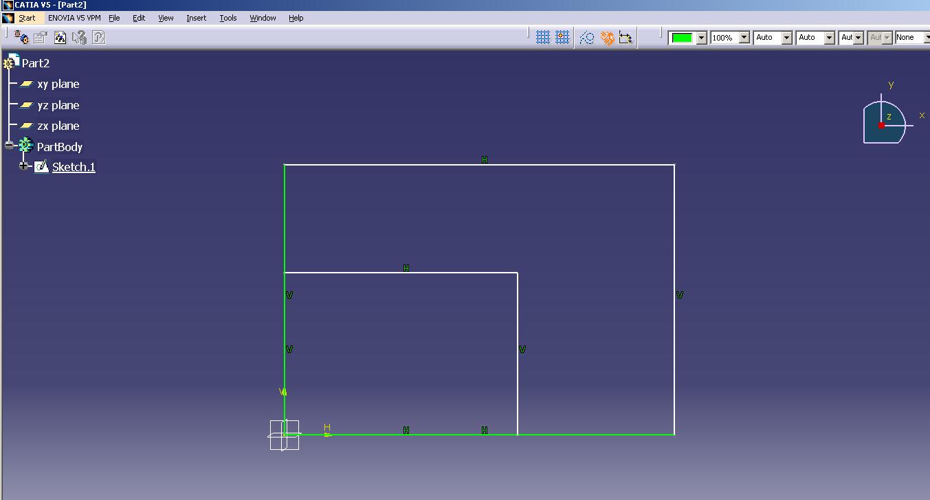Open the ENOVIA V5 VPM menu
Image resolution: width=930 pixels, height=500 pixels.
[x=74, y=18]
